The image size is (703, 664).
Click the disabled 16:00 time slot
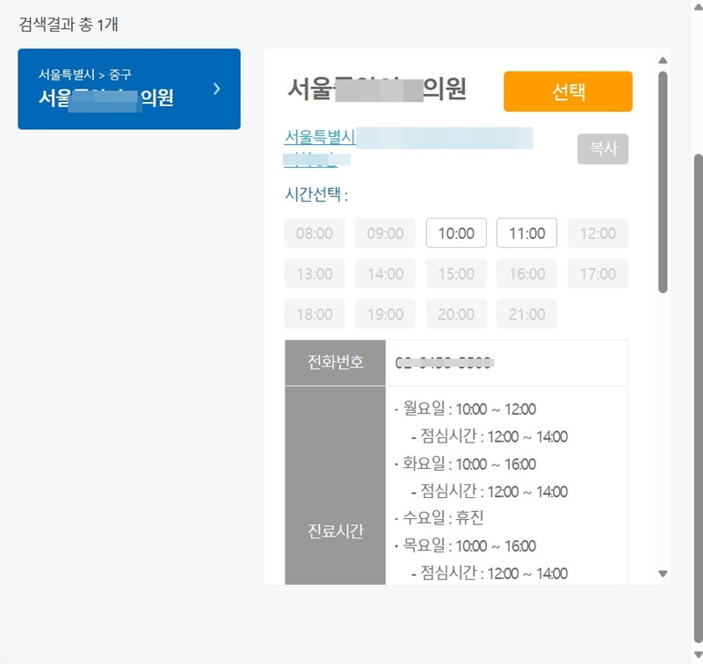[x=526, y=273]
